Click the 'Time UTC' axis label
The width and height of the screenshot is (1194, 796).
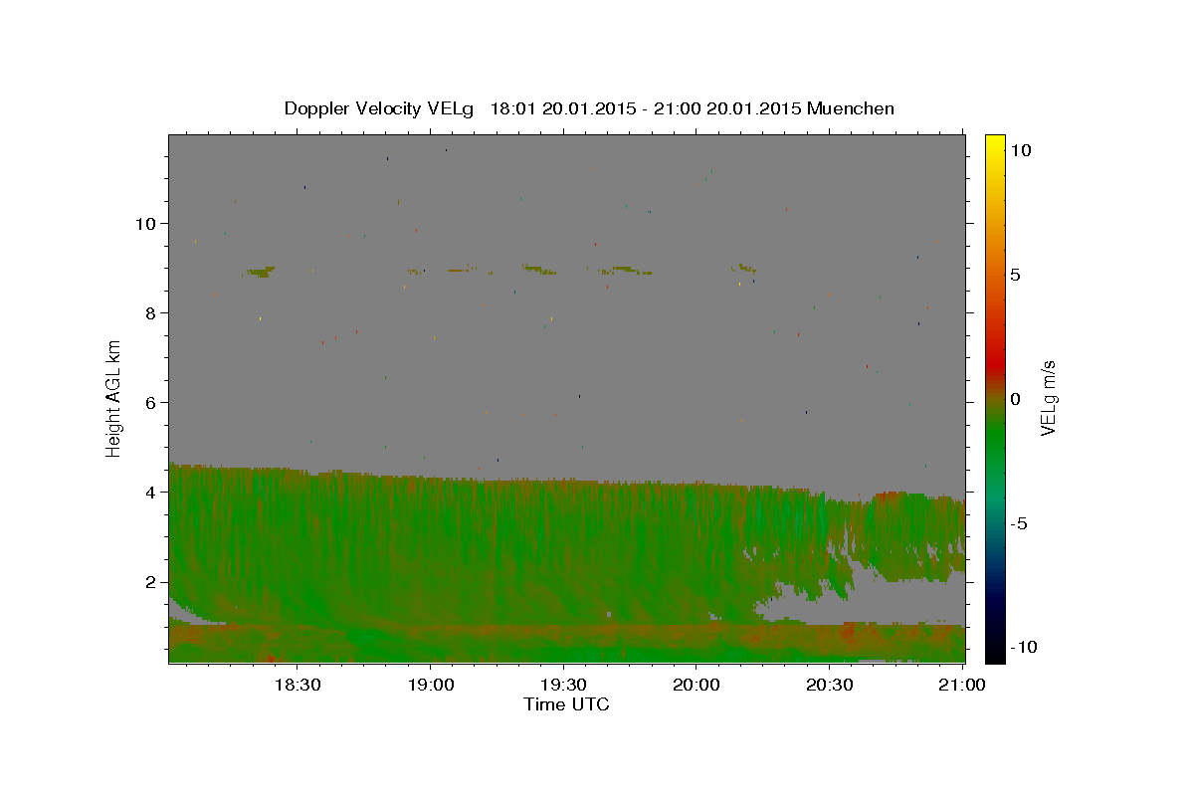pos(566,704)
